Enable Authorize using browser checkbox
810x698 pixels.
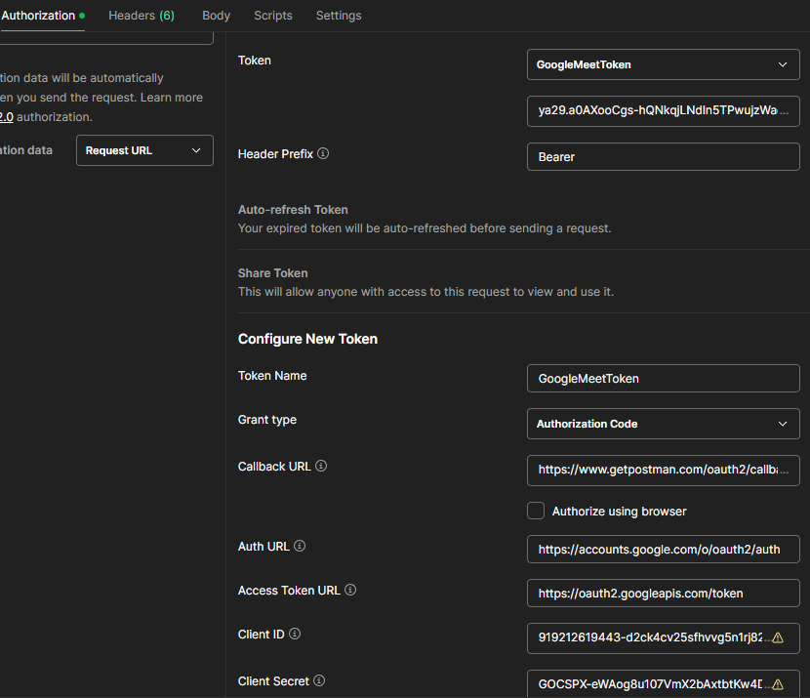point(536,511)
